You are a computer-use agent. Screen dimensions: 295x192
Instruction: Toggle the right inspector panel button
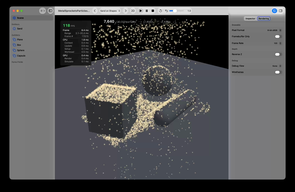coord(281,11)
